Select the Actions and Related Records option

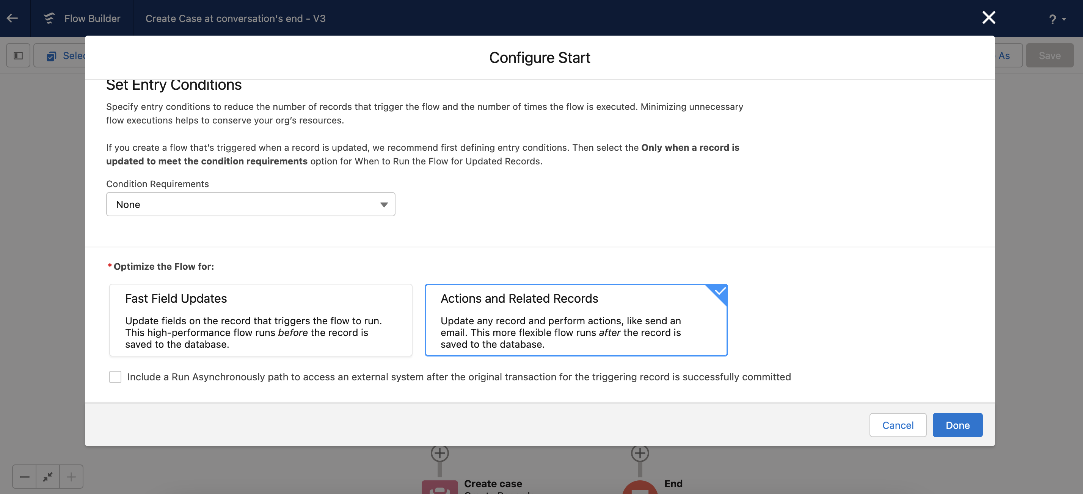pyautogui.click(x=576, y=320)
